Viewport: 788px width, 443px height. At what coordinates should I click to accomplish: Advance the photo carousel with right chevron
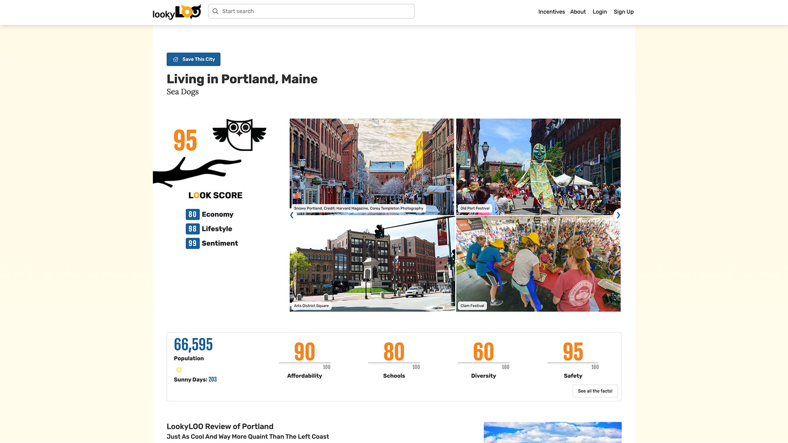(x=619, y=215)
